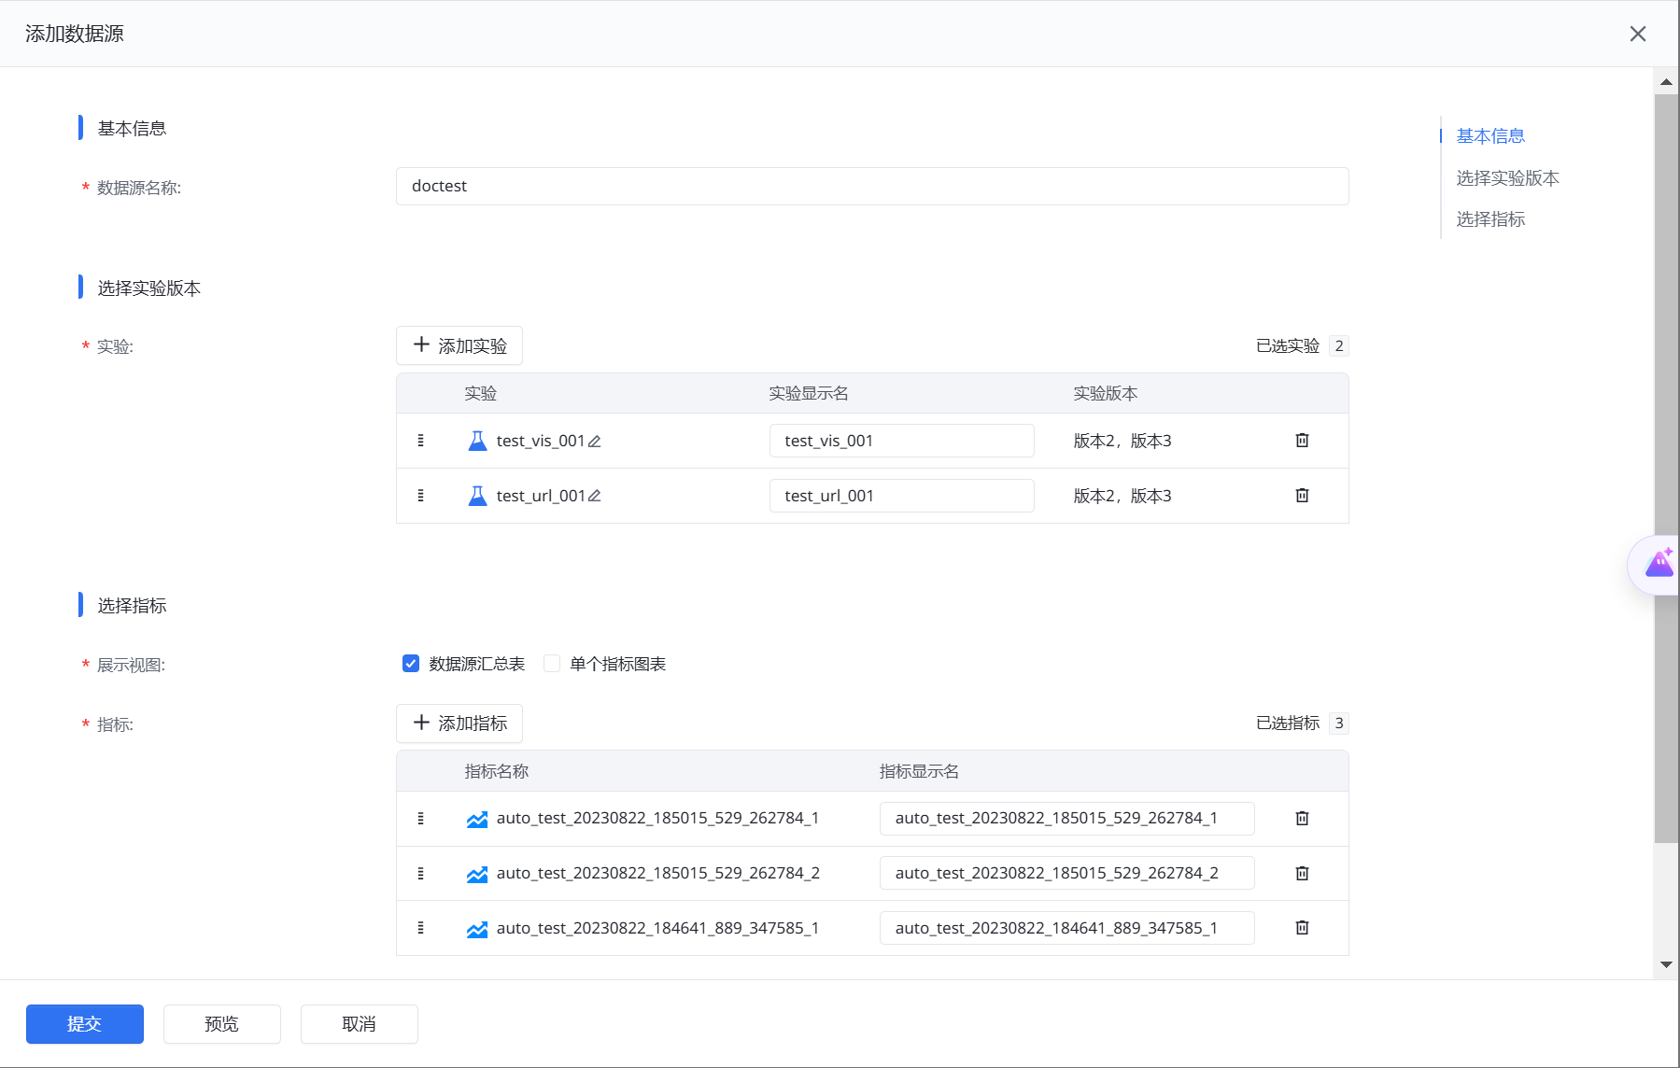The height and width of the screenshot is (1068, 1680).
Task: Edit test_vis_001 via pencil icon
Action: tap(595, 442)
